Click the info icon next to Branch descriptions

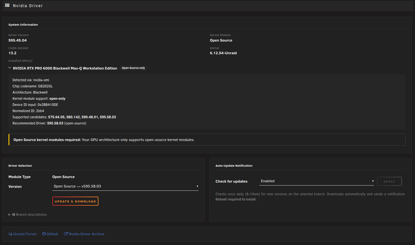pos(14,215)
